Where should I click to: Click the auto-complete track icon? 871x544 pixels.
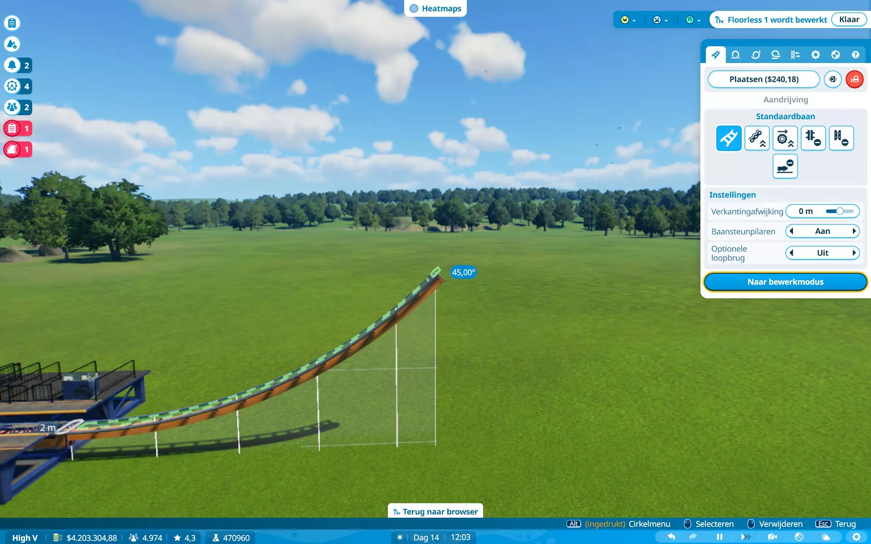pyautogui.click(x=832, y=79)
